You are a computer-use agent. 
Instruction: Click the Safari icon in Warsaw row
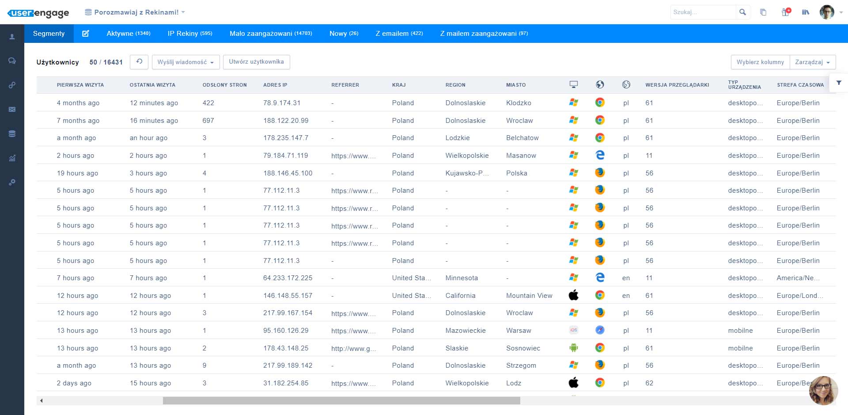click(x=600, y=330)
